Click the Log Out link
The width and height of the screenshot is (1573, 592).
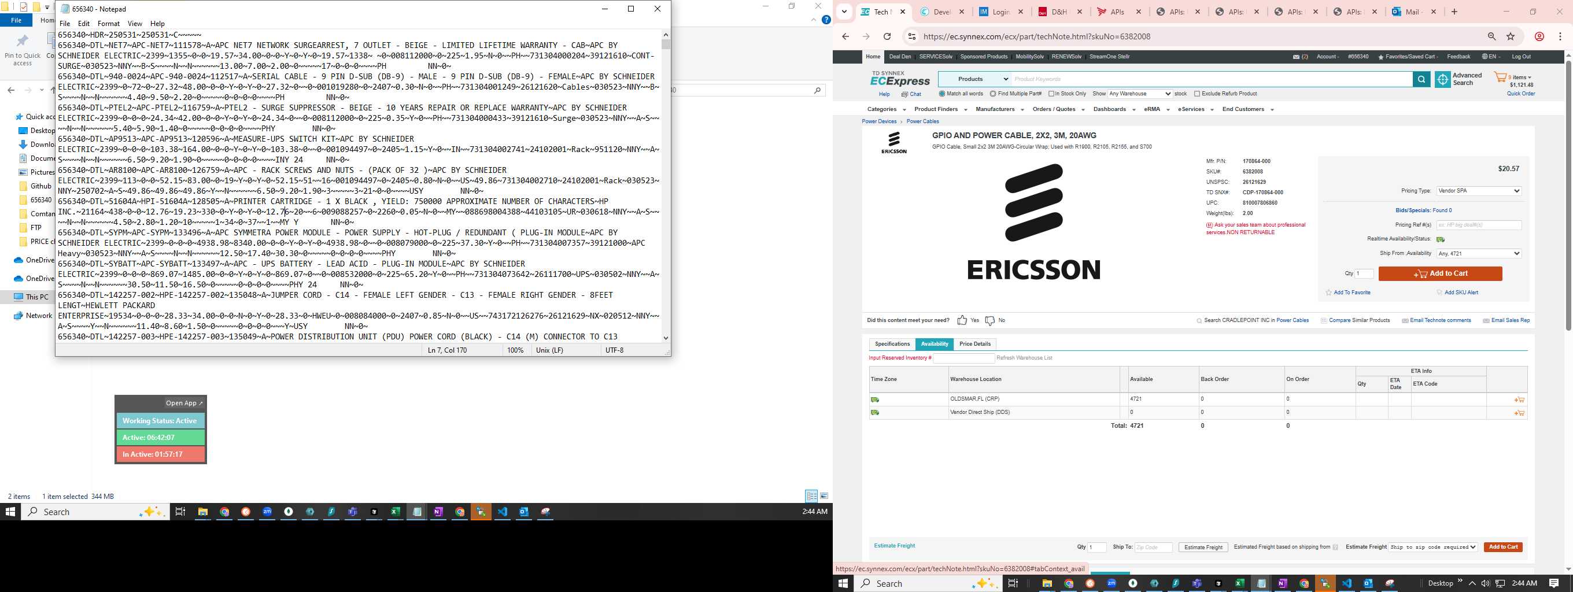pyautogui.click(x=1521, y=57)
